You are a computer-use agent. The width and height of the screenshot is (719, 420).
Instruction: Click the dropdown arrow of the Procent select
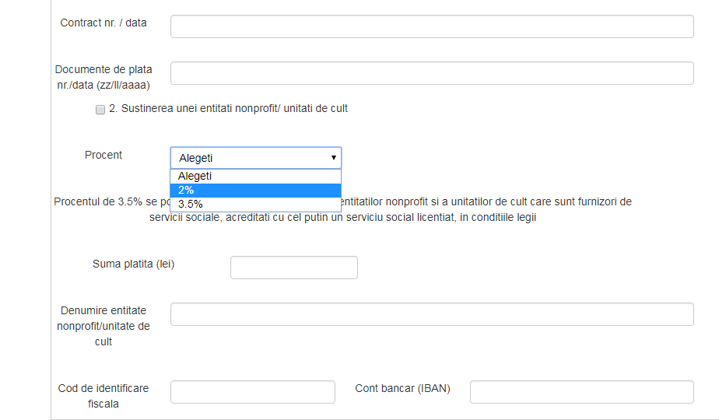coord(333,158)
